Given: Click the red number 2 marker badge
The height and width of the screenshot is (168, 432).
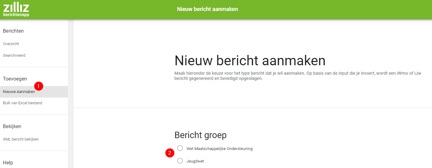Looking at the screenshot, I should coord(170,153).
